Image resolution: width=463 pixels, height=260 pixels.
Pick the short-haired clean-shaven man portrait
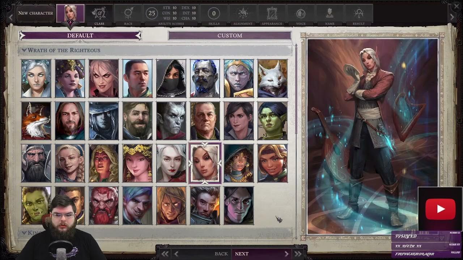tap(137, 78)
